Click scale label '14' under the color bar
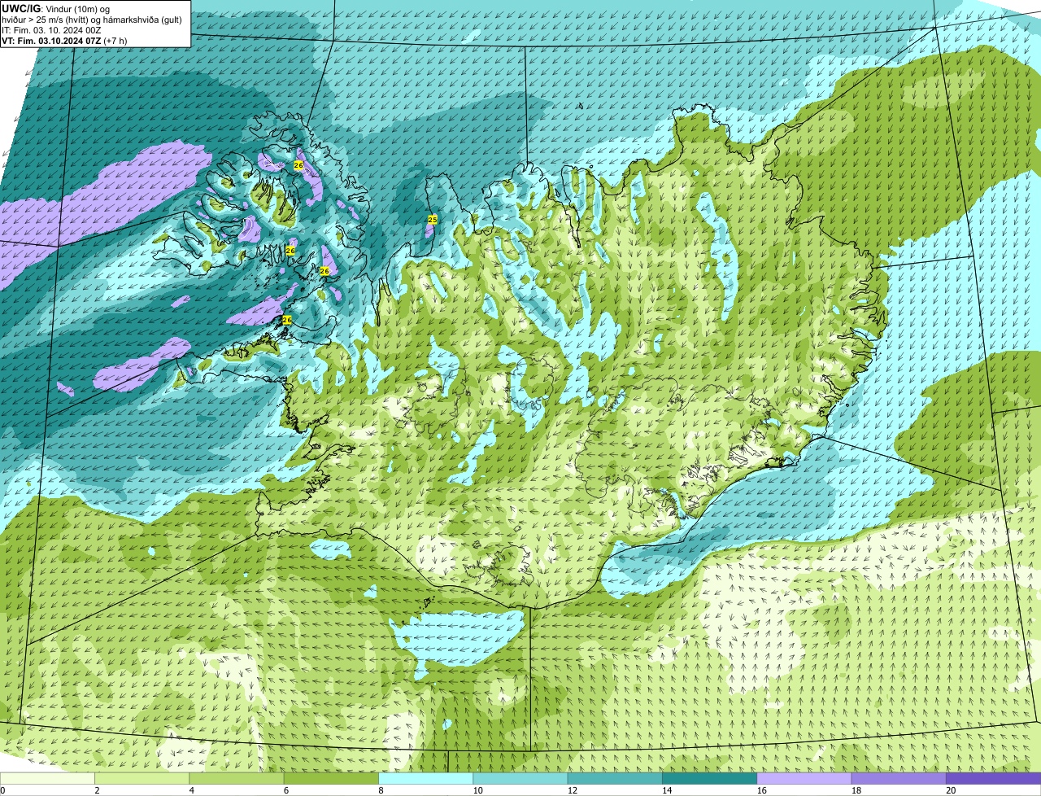1041x796 pixels. [x=667, y=790]
